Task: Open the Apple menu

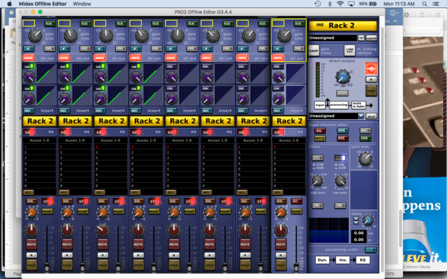Action: (x=9, y=4)
